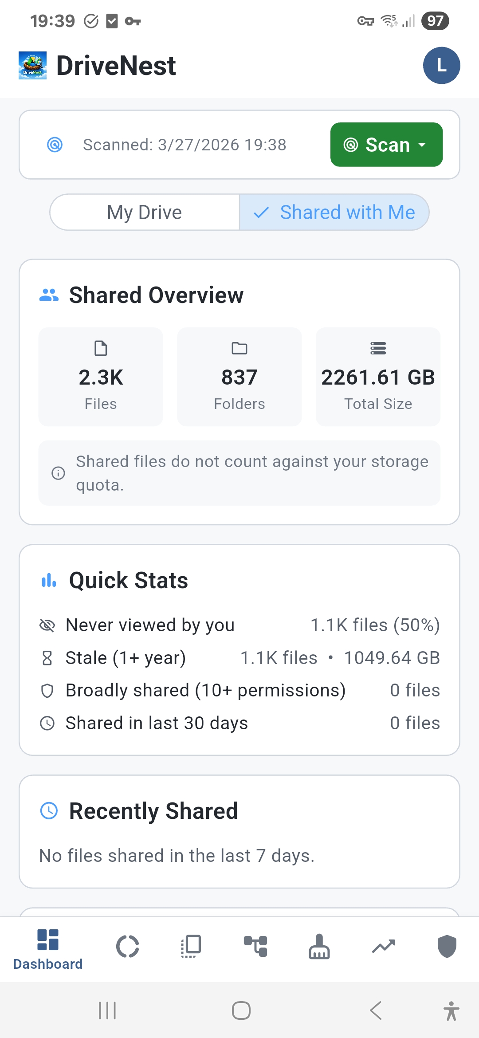Open the trends chart tab icon
This screenshot has height=1038, width=479.
(383, 947)
